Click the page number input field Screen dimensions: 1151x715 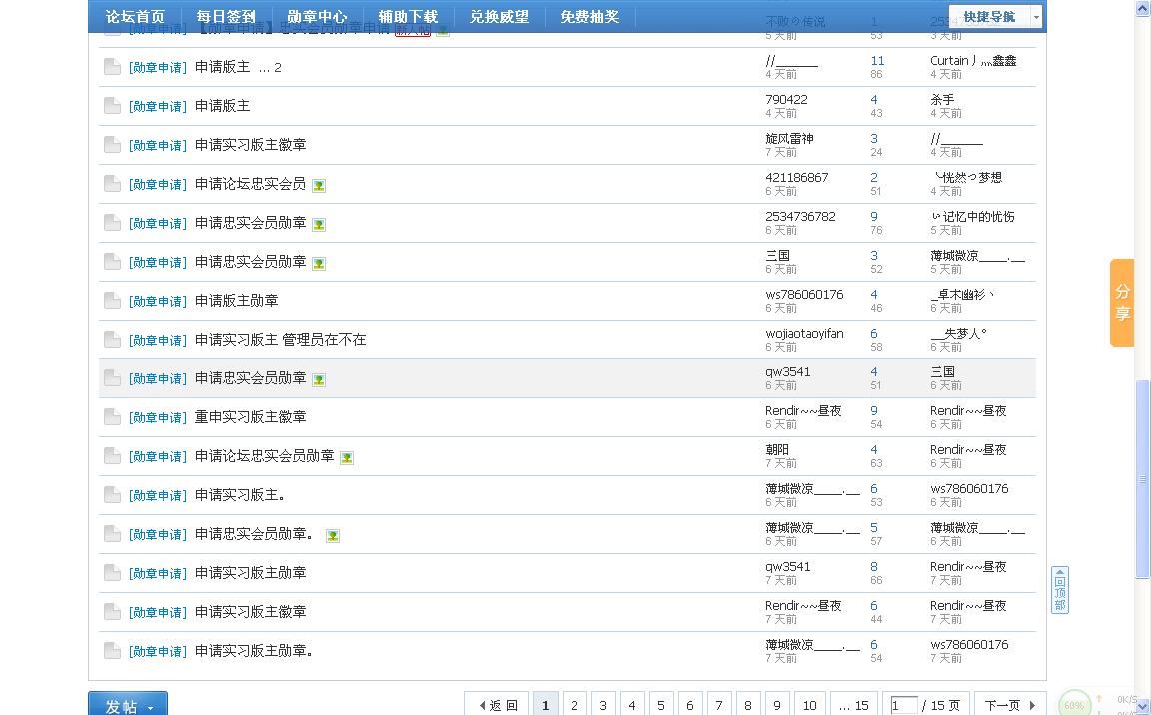point(903,705)
